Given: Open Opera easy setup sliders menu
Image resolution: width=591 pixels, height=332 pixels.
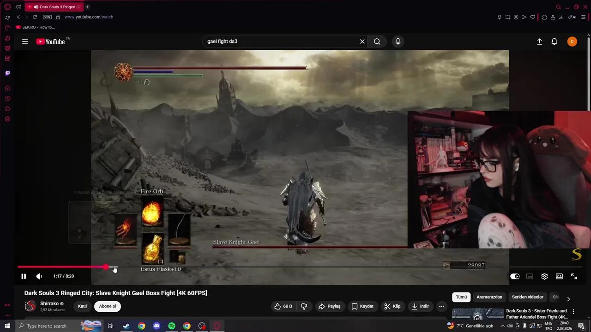Looking at the screenshot, I should 583,17.
